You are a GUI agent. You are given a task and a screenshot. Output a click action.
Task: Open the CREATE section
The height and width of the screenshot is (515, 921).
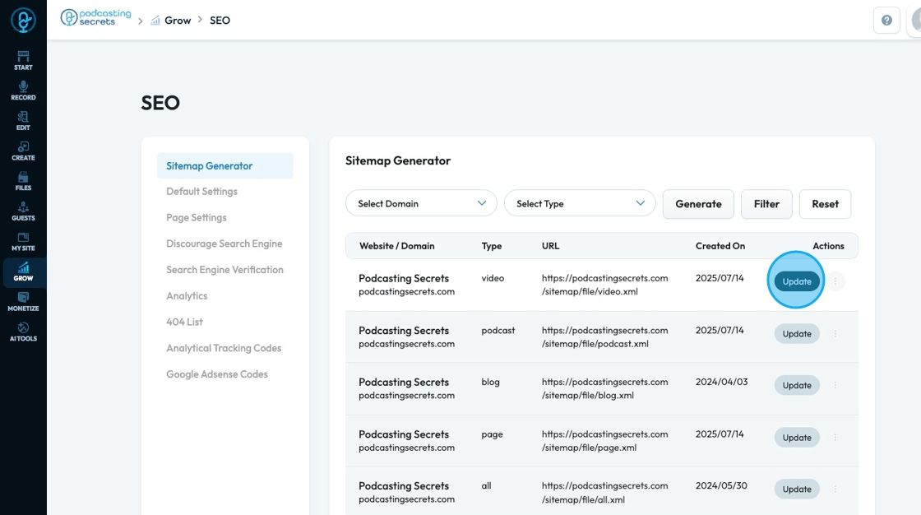point(23,151)
